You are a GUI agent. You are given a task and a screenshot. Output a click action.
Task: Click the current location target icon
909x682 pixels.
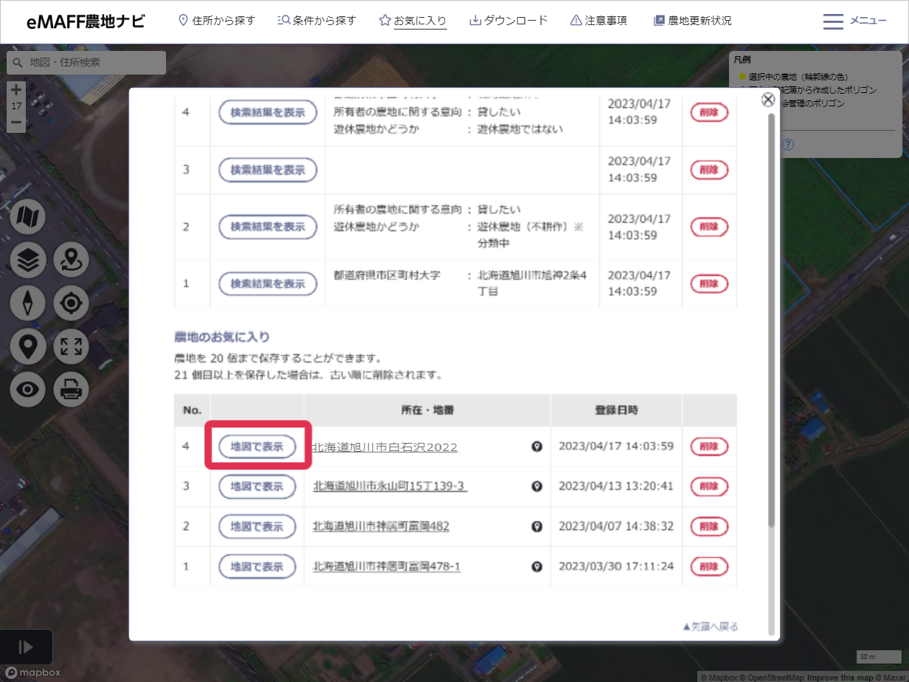(x=71, y=303)
